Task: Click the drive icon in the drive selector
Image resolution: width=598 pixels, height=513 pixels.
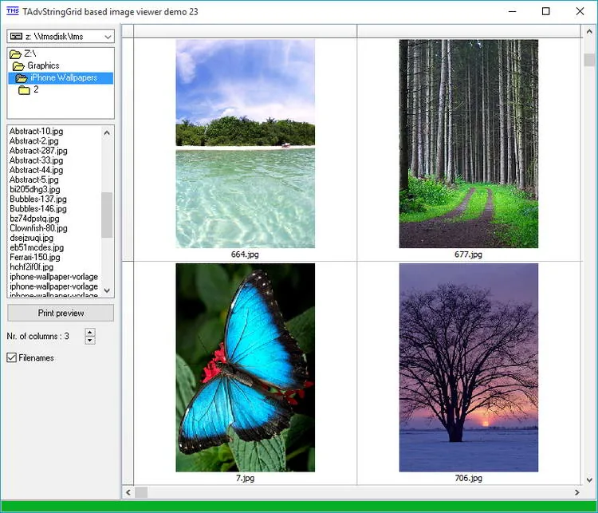Action: (x=16, y=36)
